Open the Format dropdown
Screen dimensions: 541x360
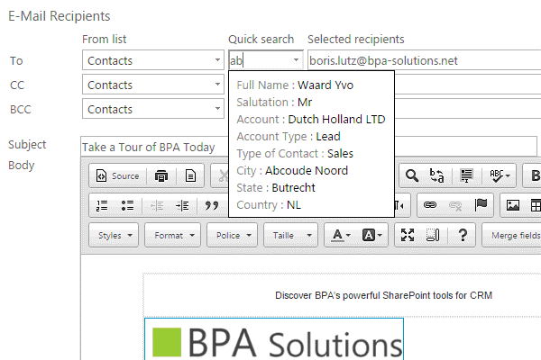(172, 235)
